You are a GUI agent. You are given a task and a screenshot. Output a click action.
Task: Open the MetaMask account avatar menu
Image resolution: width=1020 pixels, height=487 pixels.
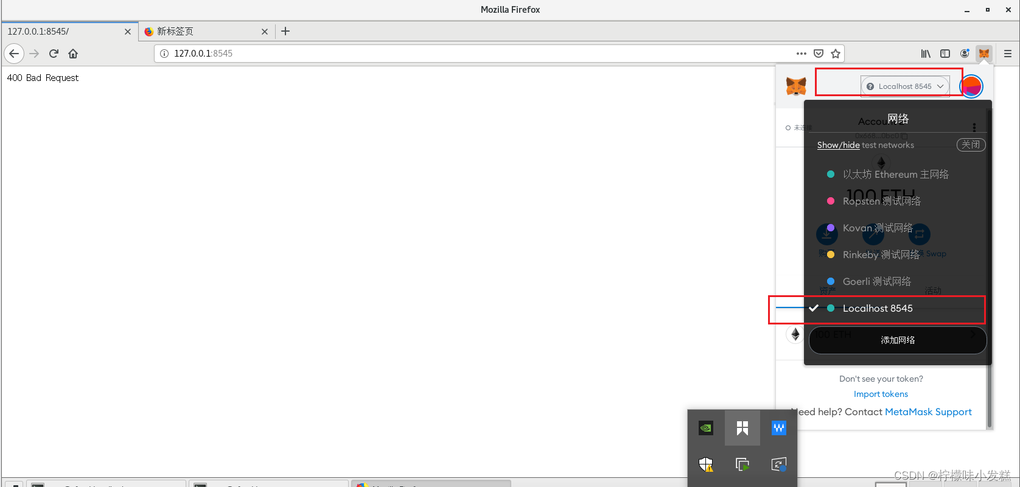coord(971,86)
